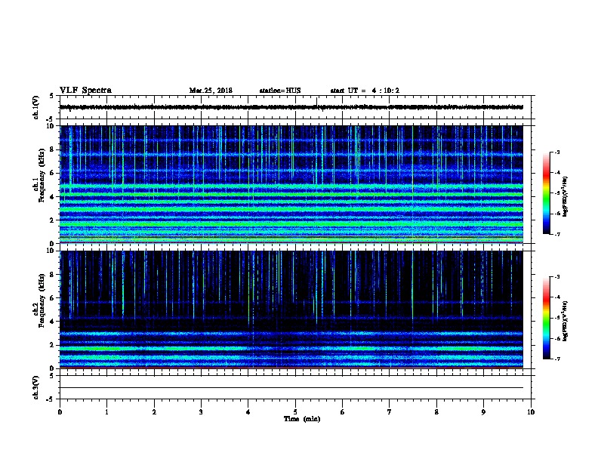Viewport: 598px width, 462px height.
Task: Click the ch.2 spectrogram panel
Action: [x=291, y=310]
